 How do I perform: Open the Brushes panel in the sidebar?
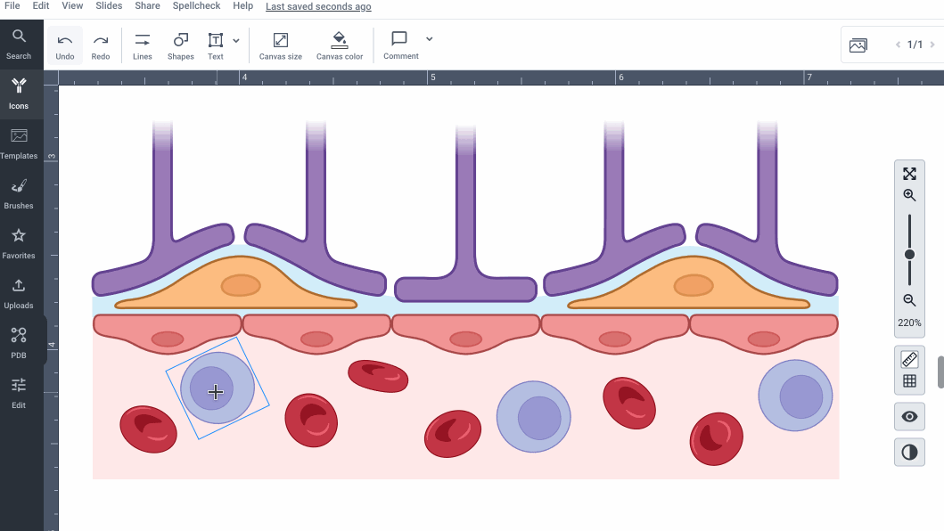point(19,193)
